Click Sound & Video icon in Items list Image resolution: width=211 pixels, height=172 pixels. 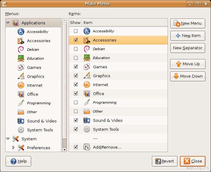[x=87, y=120]
